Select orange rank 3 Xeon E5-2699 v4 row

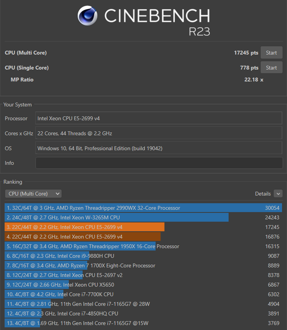coord(143,227)
